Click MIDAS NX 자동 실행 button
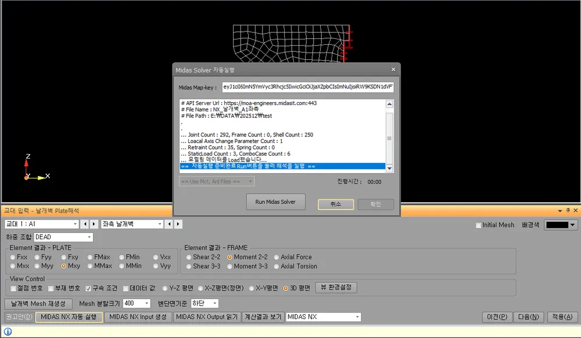This screenshot has width=581, height=338. point(69,317)
